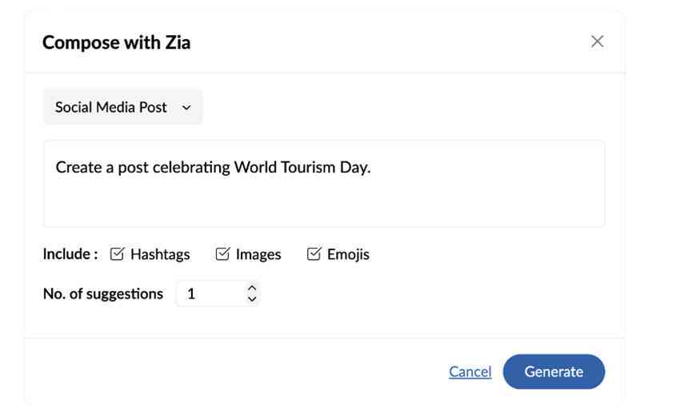Click the Generate button
This screenshot has width=692, height=414.
point(554,372)
